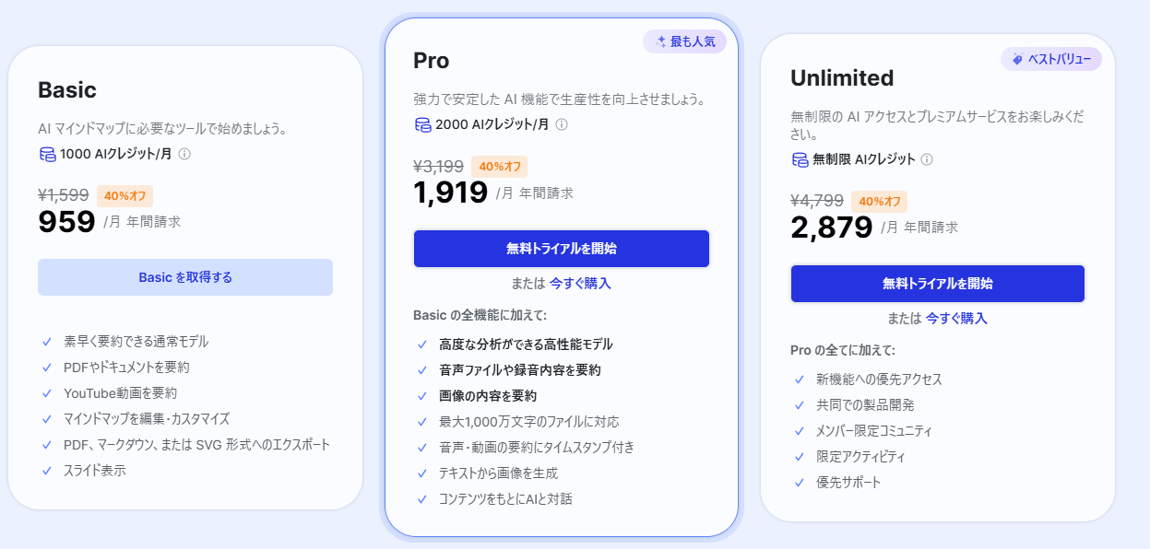Click the info icon beside 1000 AIクレジット/月
The height and width of the screenshot is (549, 1150).
pos(184,154)
